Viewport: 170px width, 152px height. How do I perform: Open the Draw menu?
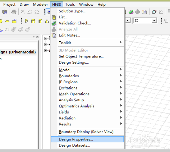(x=24, y=5)
